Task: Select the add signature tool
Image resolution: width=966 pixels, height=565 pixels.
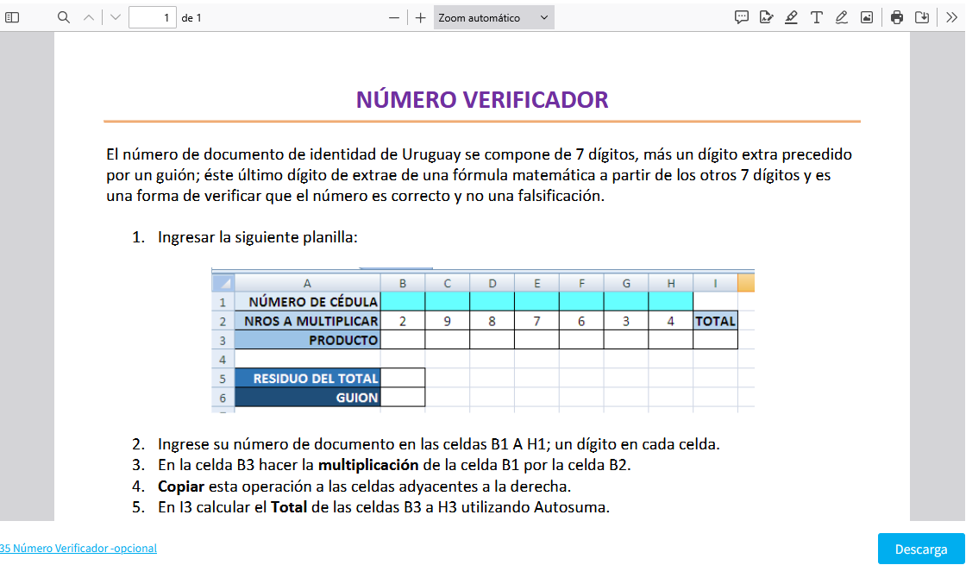Action: (766, 17)
